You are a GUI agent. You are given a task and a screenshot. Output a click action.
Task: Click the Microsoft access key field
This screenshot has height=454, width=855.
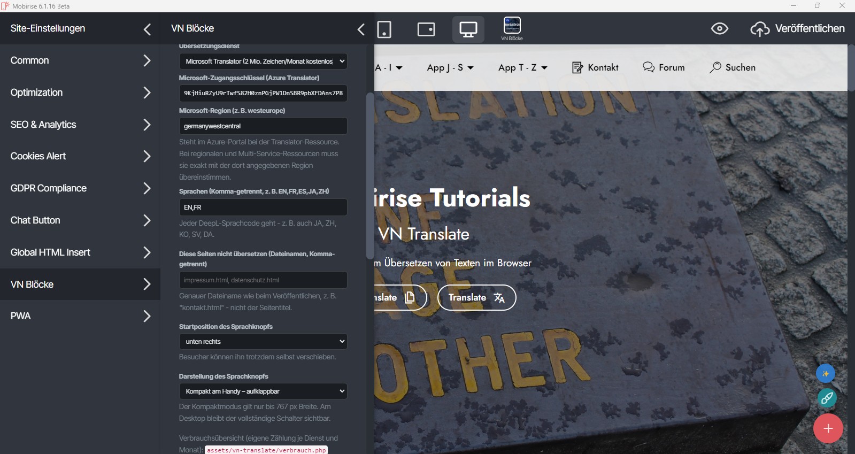pyautogui.click(x=263, y=93)
